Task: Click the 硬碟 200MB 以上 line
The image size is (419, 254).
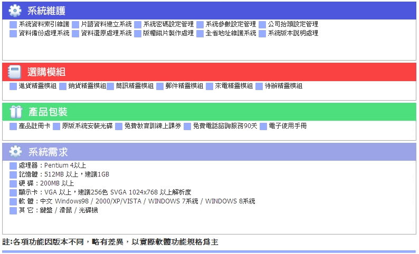Action: coord(46,183)
